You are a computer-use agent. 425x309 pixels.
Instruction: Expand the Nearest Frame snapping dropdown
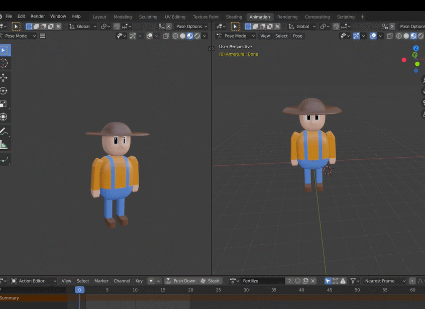384,281
